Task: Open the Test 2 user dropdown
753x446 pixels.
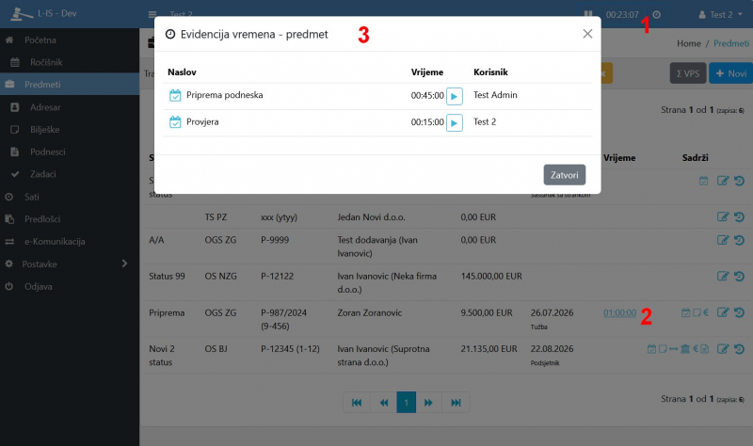Action: [720, 14]
